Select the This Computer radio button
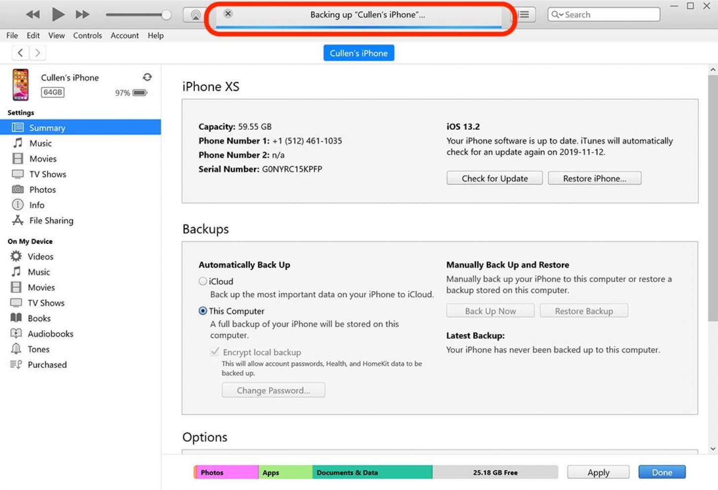 [x=203, y=311]
